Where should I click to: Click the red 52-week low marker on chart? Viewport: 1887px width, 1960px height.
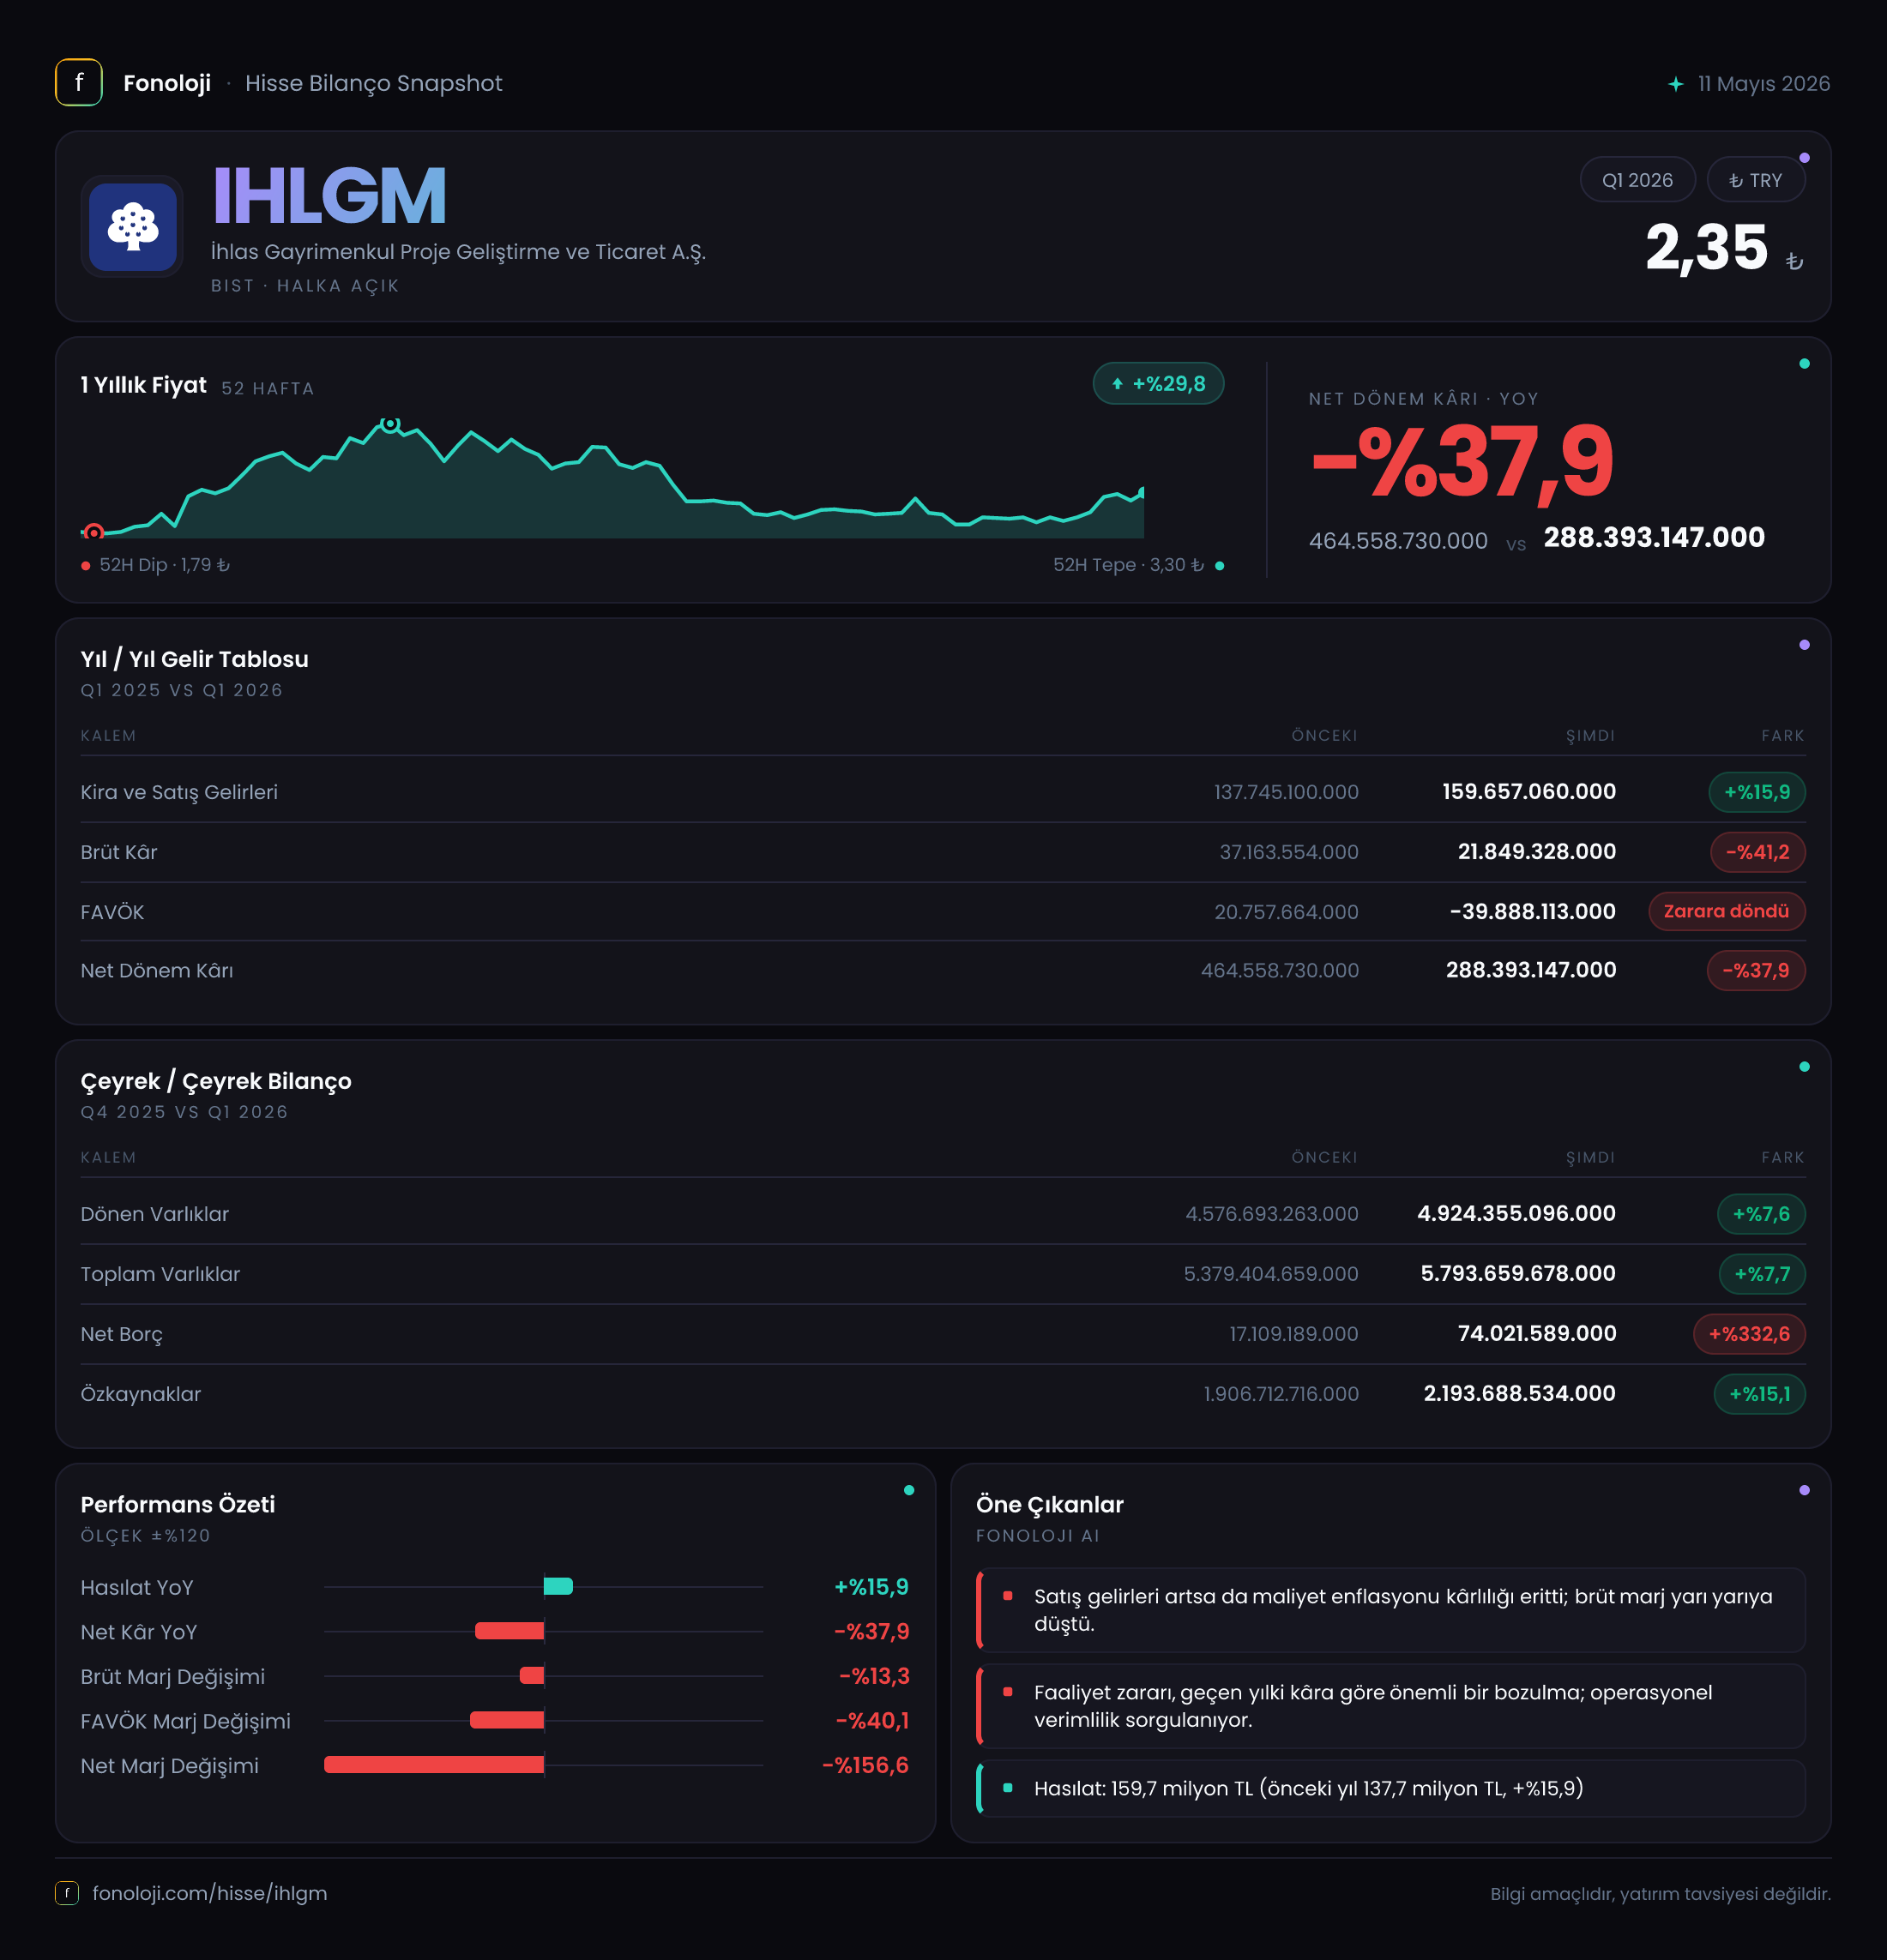click(94, 532)
